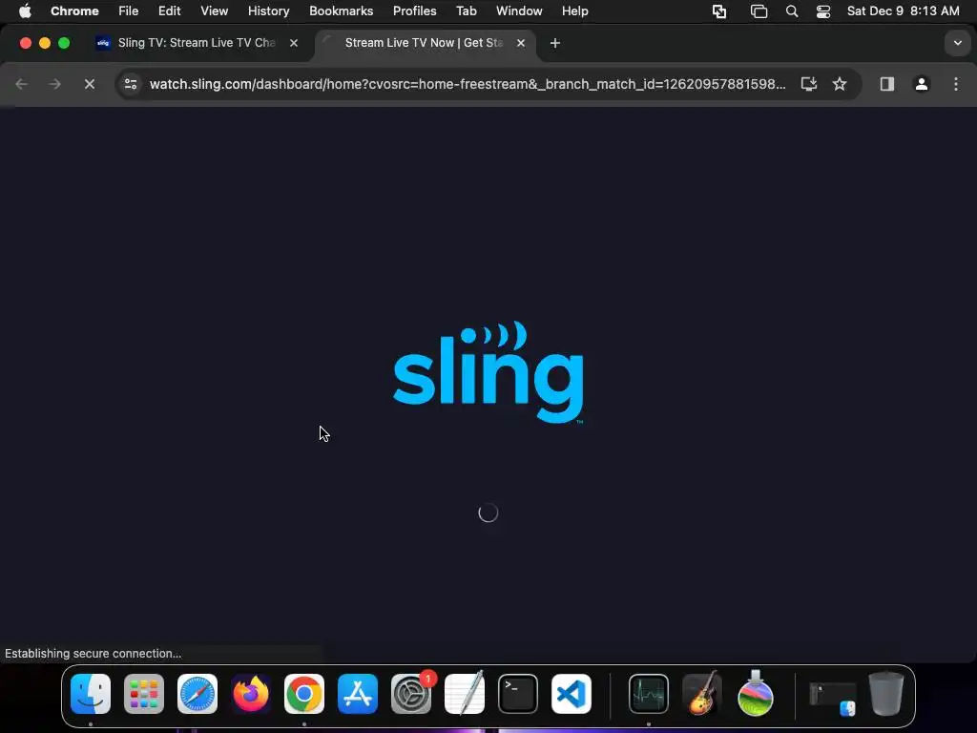Open the History menu
The width and height of the screenshot is (977, 733).
(268, 11)
